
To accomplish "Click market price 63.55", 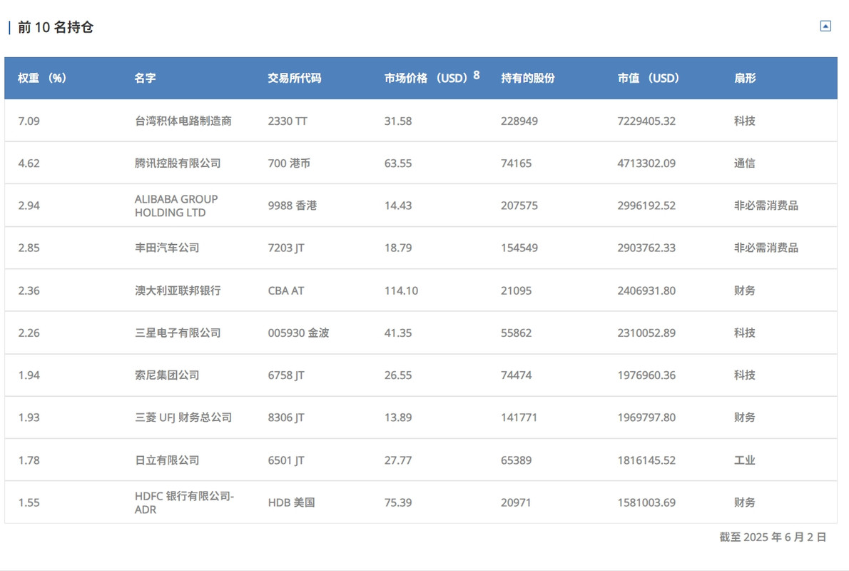I will (398, 163).
